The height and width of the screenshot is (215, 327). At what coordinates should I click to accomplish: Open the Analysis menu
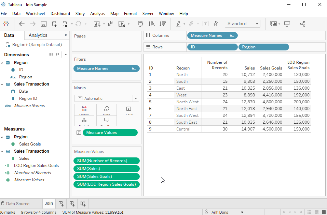97,14
